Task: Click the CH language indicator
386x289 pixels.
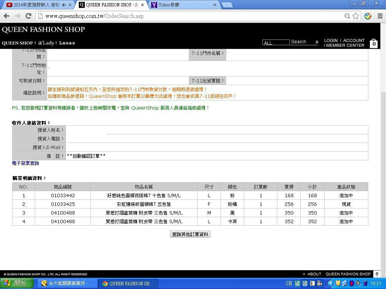Action: click(x=289, y=283)
